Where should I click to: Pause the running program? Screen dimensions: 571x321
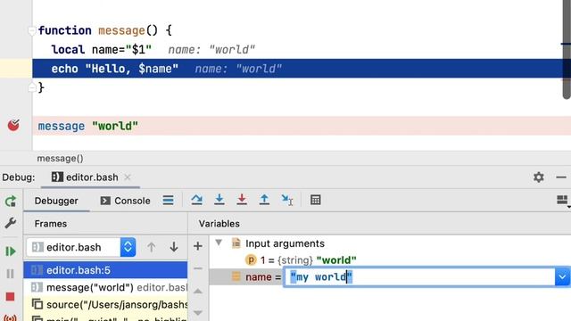11,274
